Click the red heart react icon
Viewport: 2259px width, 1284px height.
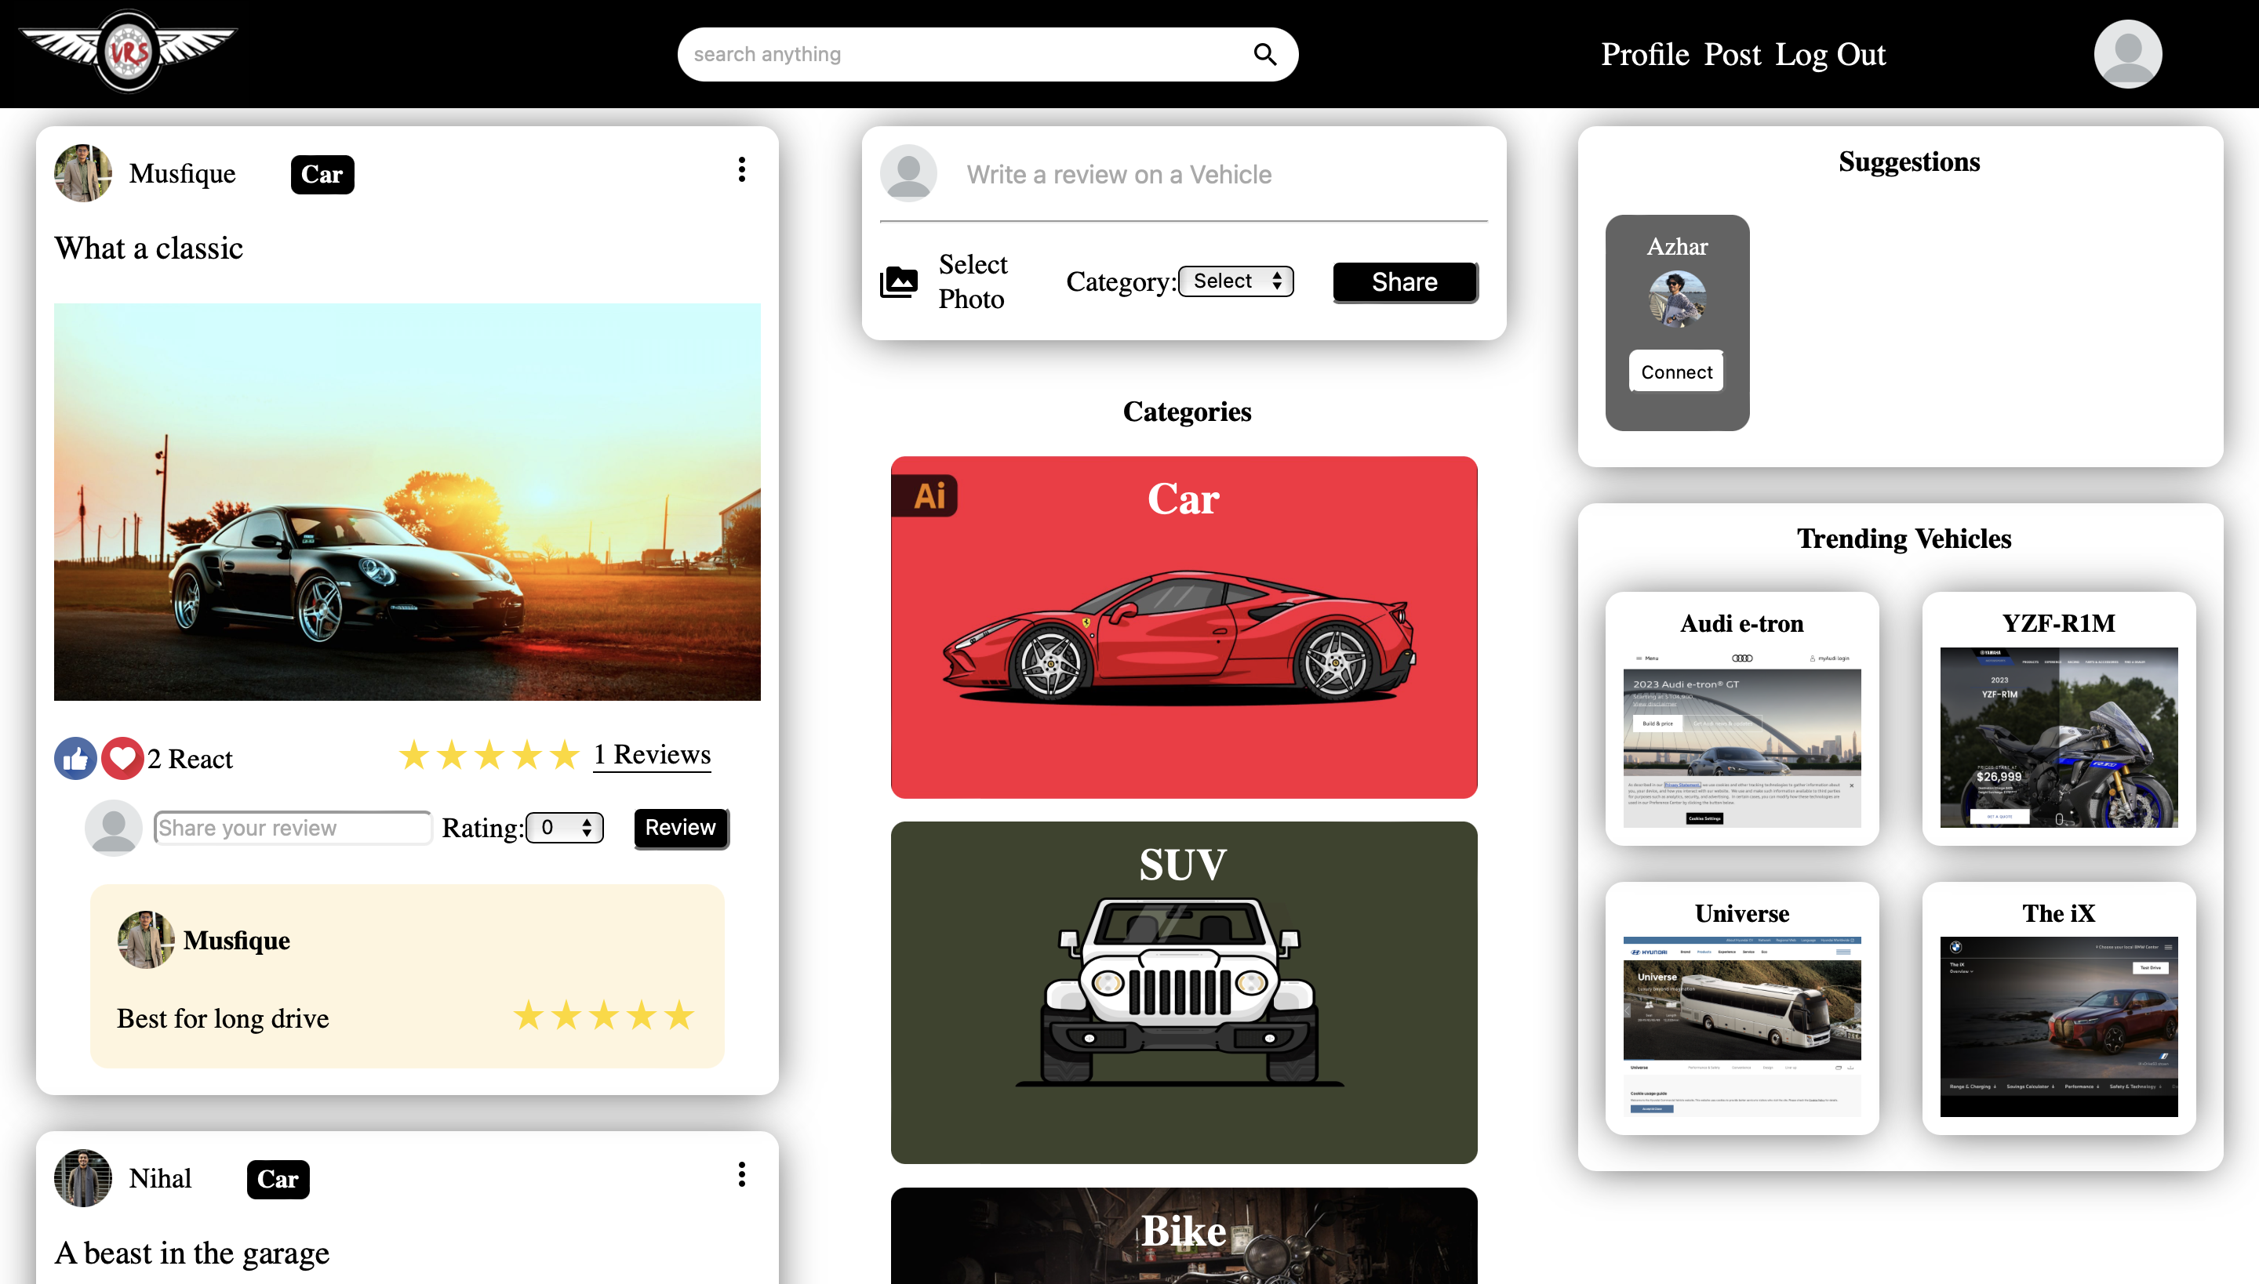(x=122, y=759)
